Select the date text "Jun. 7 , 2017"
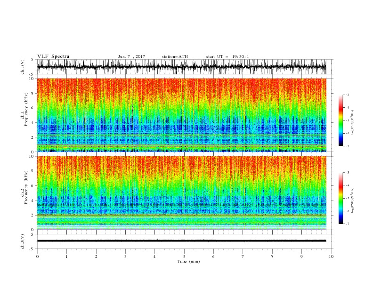This screenshot has height=288, width=373. (x=131, y=56)
